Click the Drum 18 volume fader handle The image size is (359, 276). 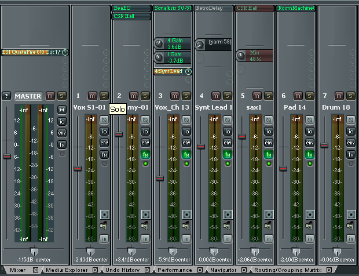coord(324,145)
